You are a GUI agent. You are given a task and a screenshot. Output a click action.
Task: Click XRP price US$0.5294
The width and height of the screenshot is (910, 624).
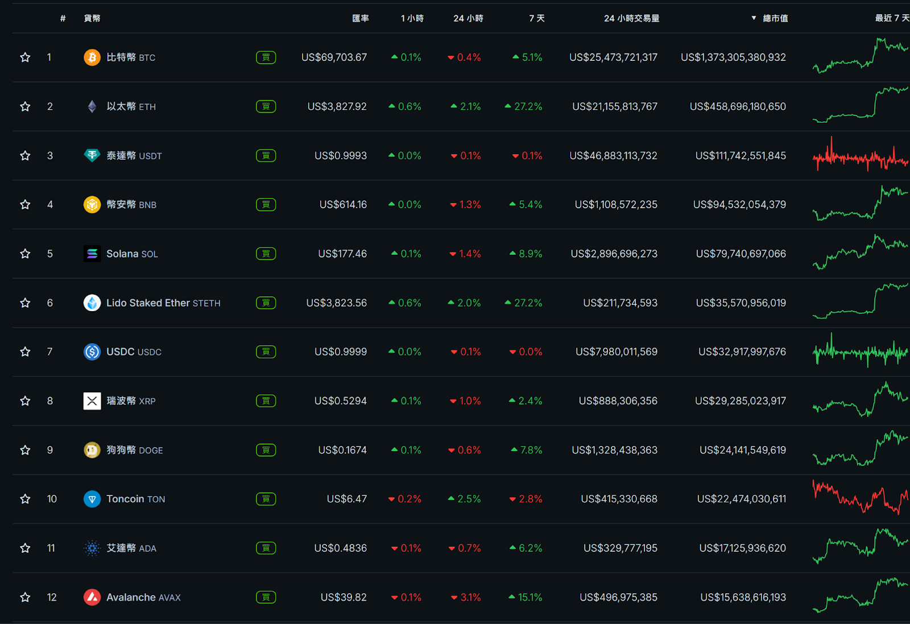click(x=341, y=401)
